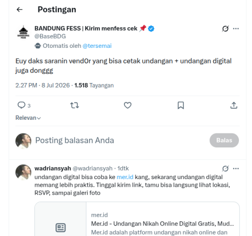Open the Mer.id link preview card
The width and height of the screenshot is (252, 236).
137,219
